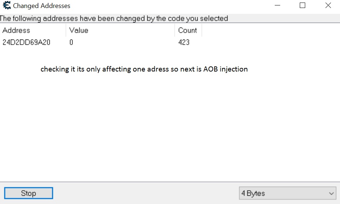Maximize the Changed Addresses window

tap(303, 5)
